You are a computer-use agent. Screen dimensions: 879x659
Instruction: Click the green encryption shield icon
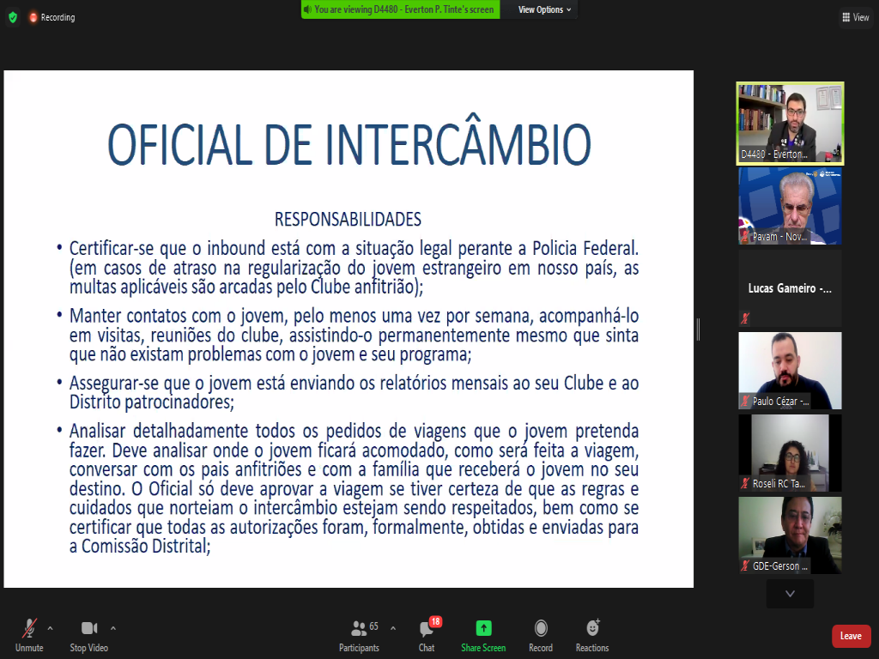point(12,17)
